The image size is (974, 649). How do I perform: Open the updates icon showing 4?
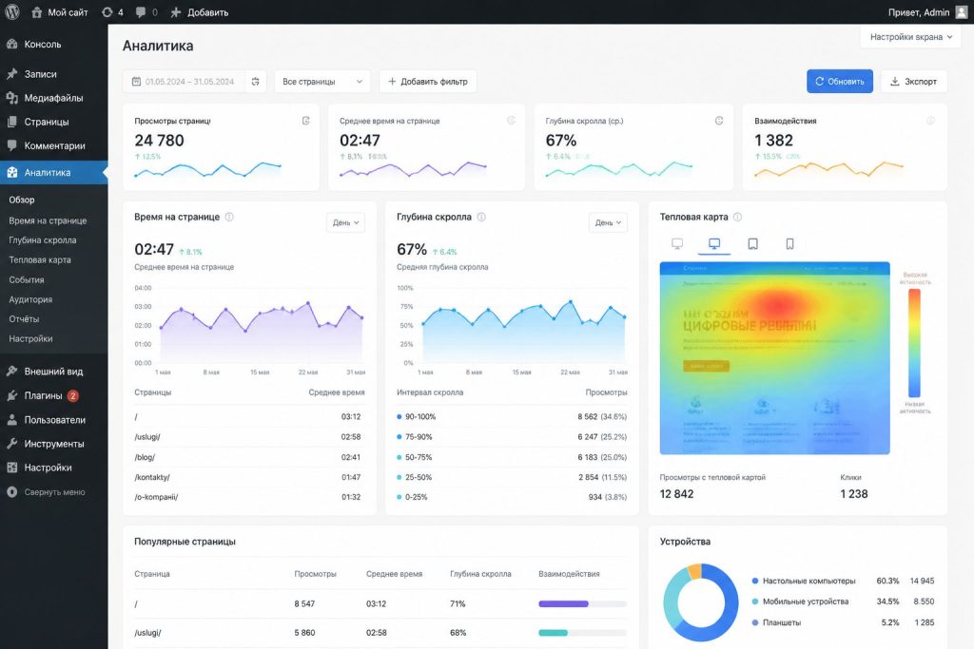pos(107,11)
